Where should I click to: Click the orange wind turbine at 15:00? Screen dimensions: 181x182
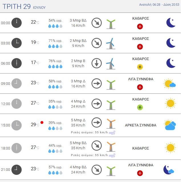tap(111, 124)
